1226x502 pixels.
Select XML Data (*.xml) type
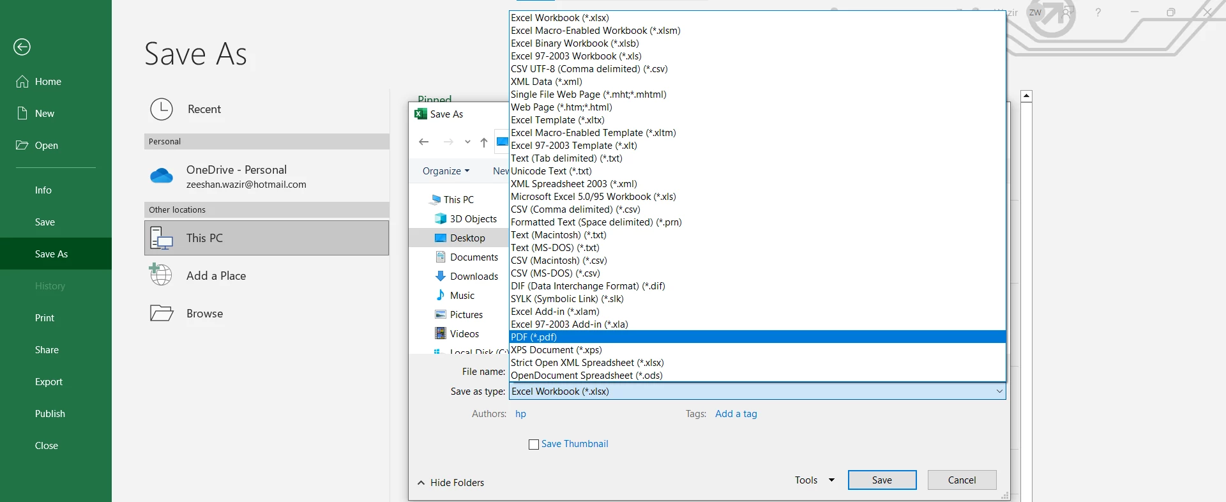(757, 82)
